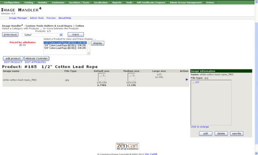Click the edit image button

[x=206, y=134]
